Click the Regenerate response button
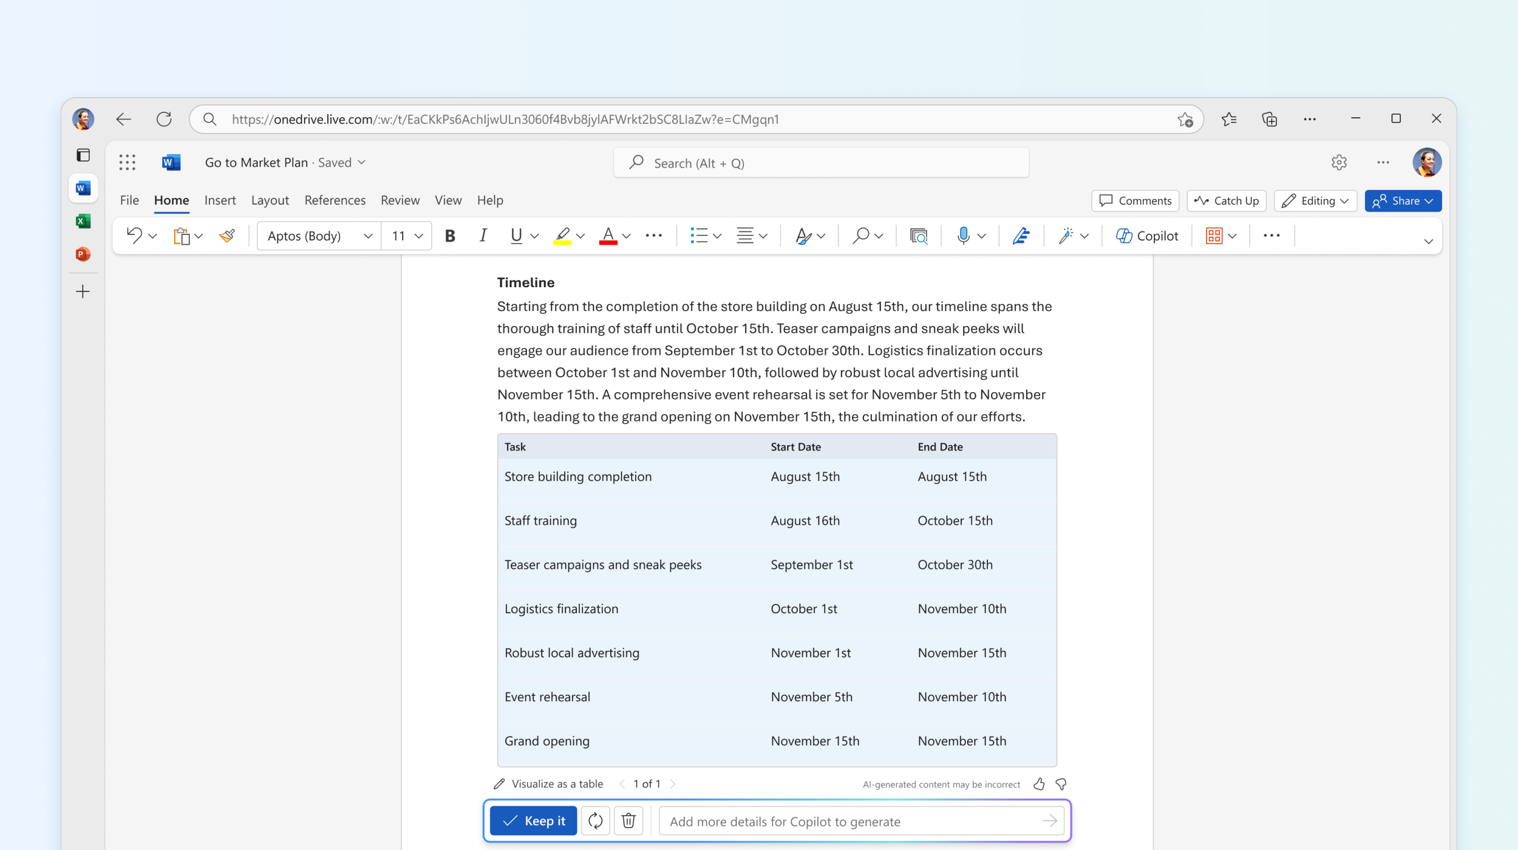Screen dimensions: 1518x850 [x=594, y=821]
